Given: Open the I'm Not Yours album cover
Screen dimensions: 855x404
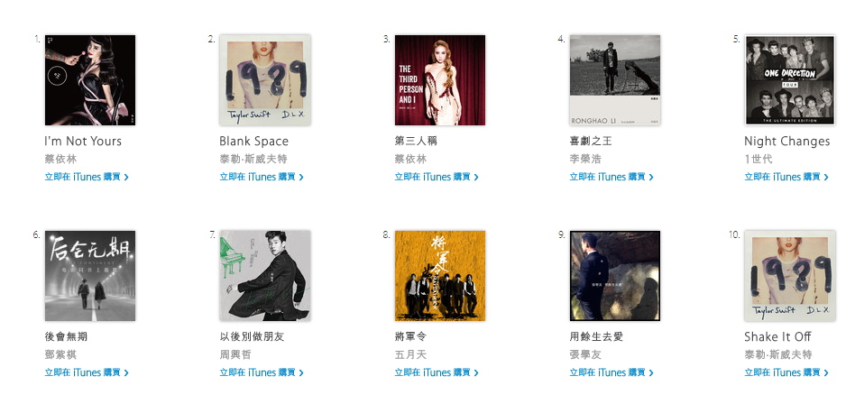Looking at the screenshot, I should [90, 80].
